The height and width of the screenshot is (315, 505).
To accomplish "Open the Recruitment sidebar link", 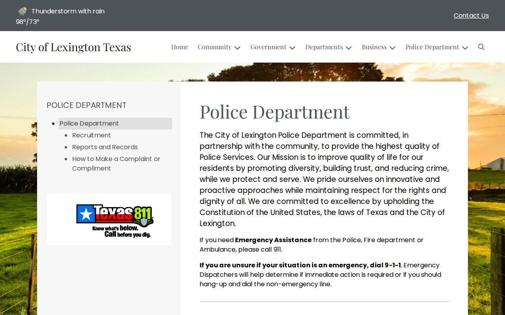I will pyautogui.click(x=92, y=135).
